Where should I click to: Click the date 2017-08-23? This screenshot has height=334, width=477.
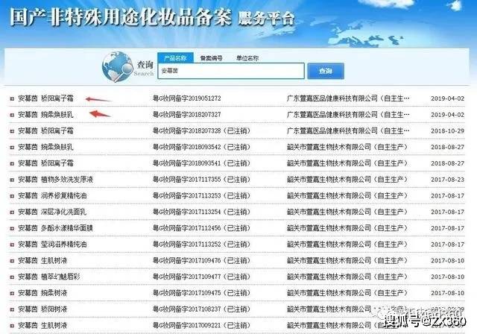coord(447,180)
